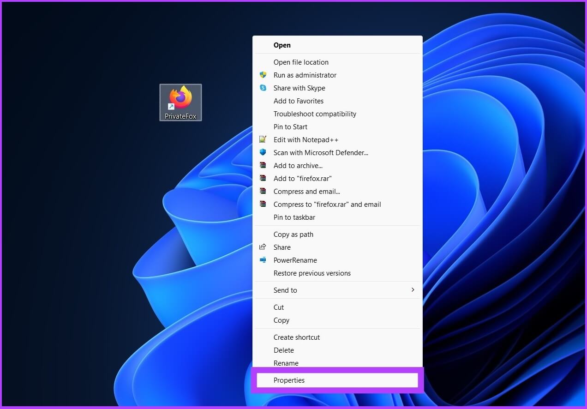Choose Pin to Start

337,126
